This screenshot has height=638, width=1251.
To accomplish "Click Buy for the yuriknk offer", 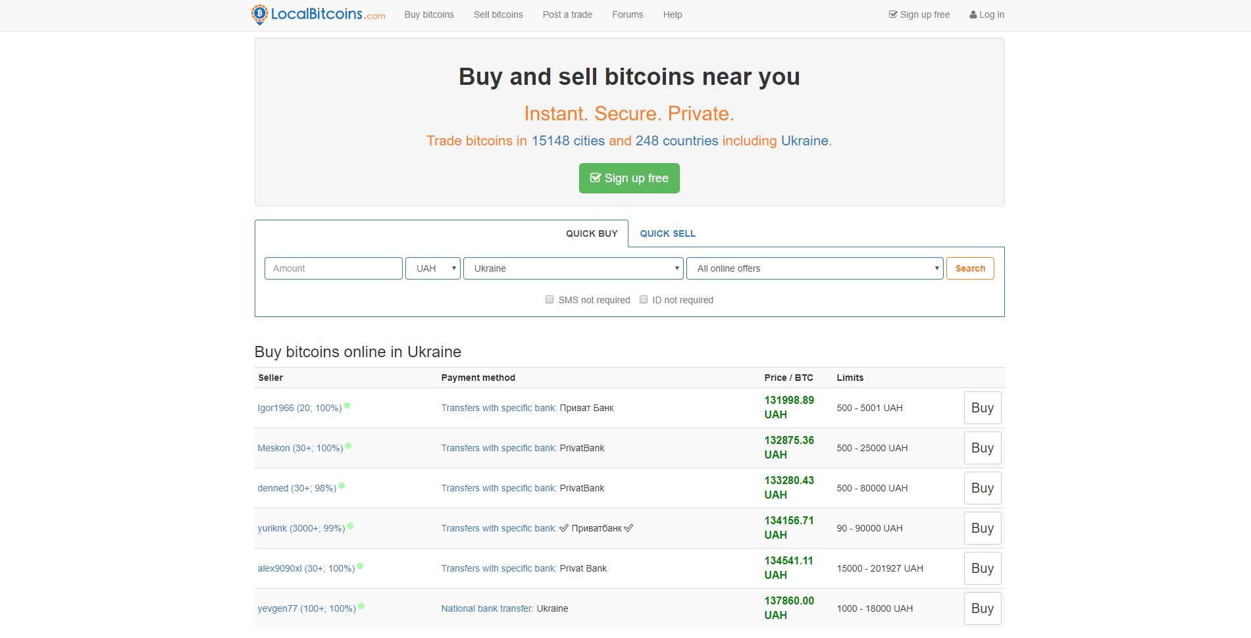I will coord(983,528).
